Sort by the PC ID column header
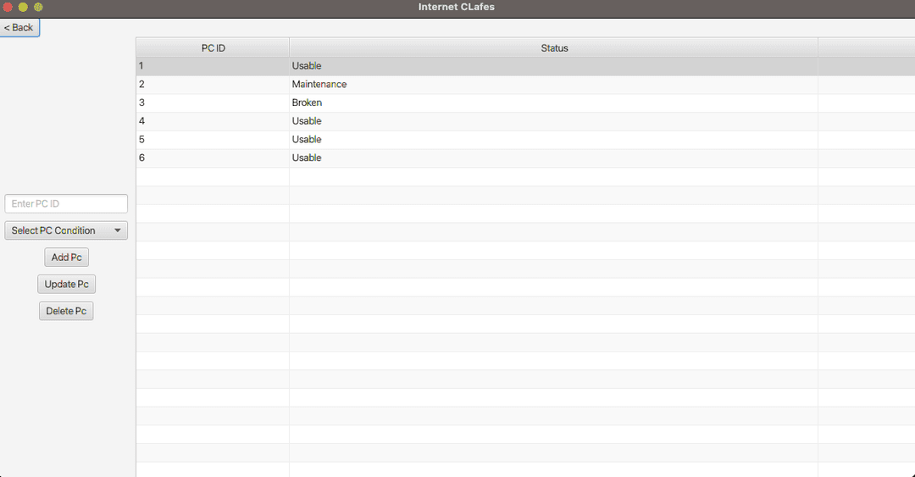Viewport: 915px width, 477px height. click(x=213, y=48)
